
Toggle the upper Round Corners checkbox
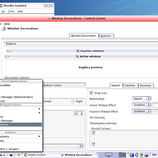coord(93,133)
